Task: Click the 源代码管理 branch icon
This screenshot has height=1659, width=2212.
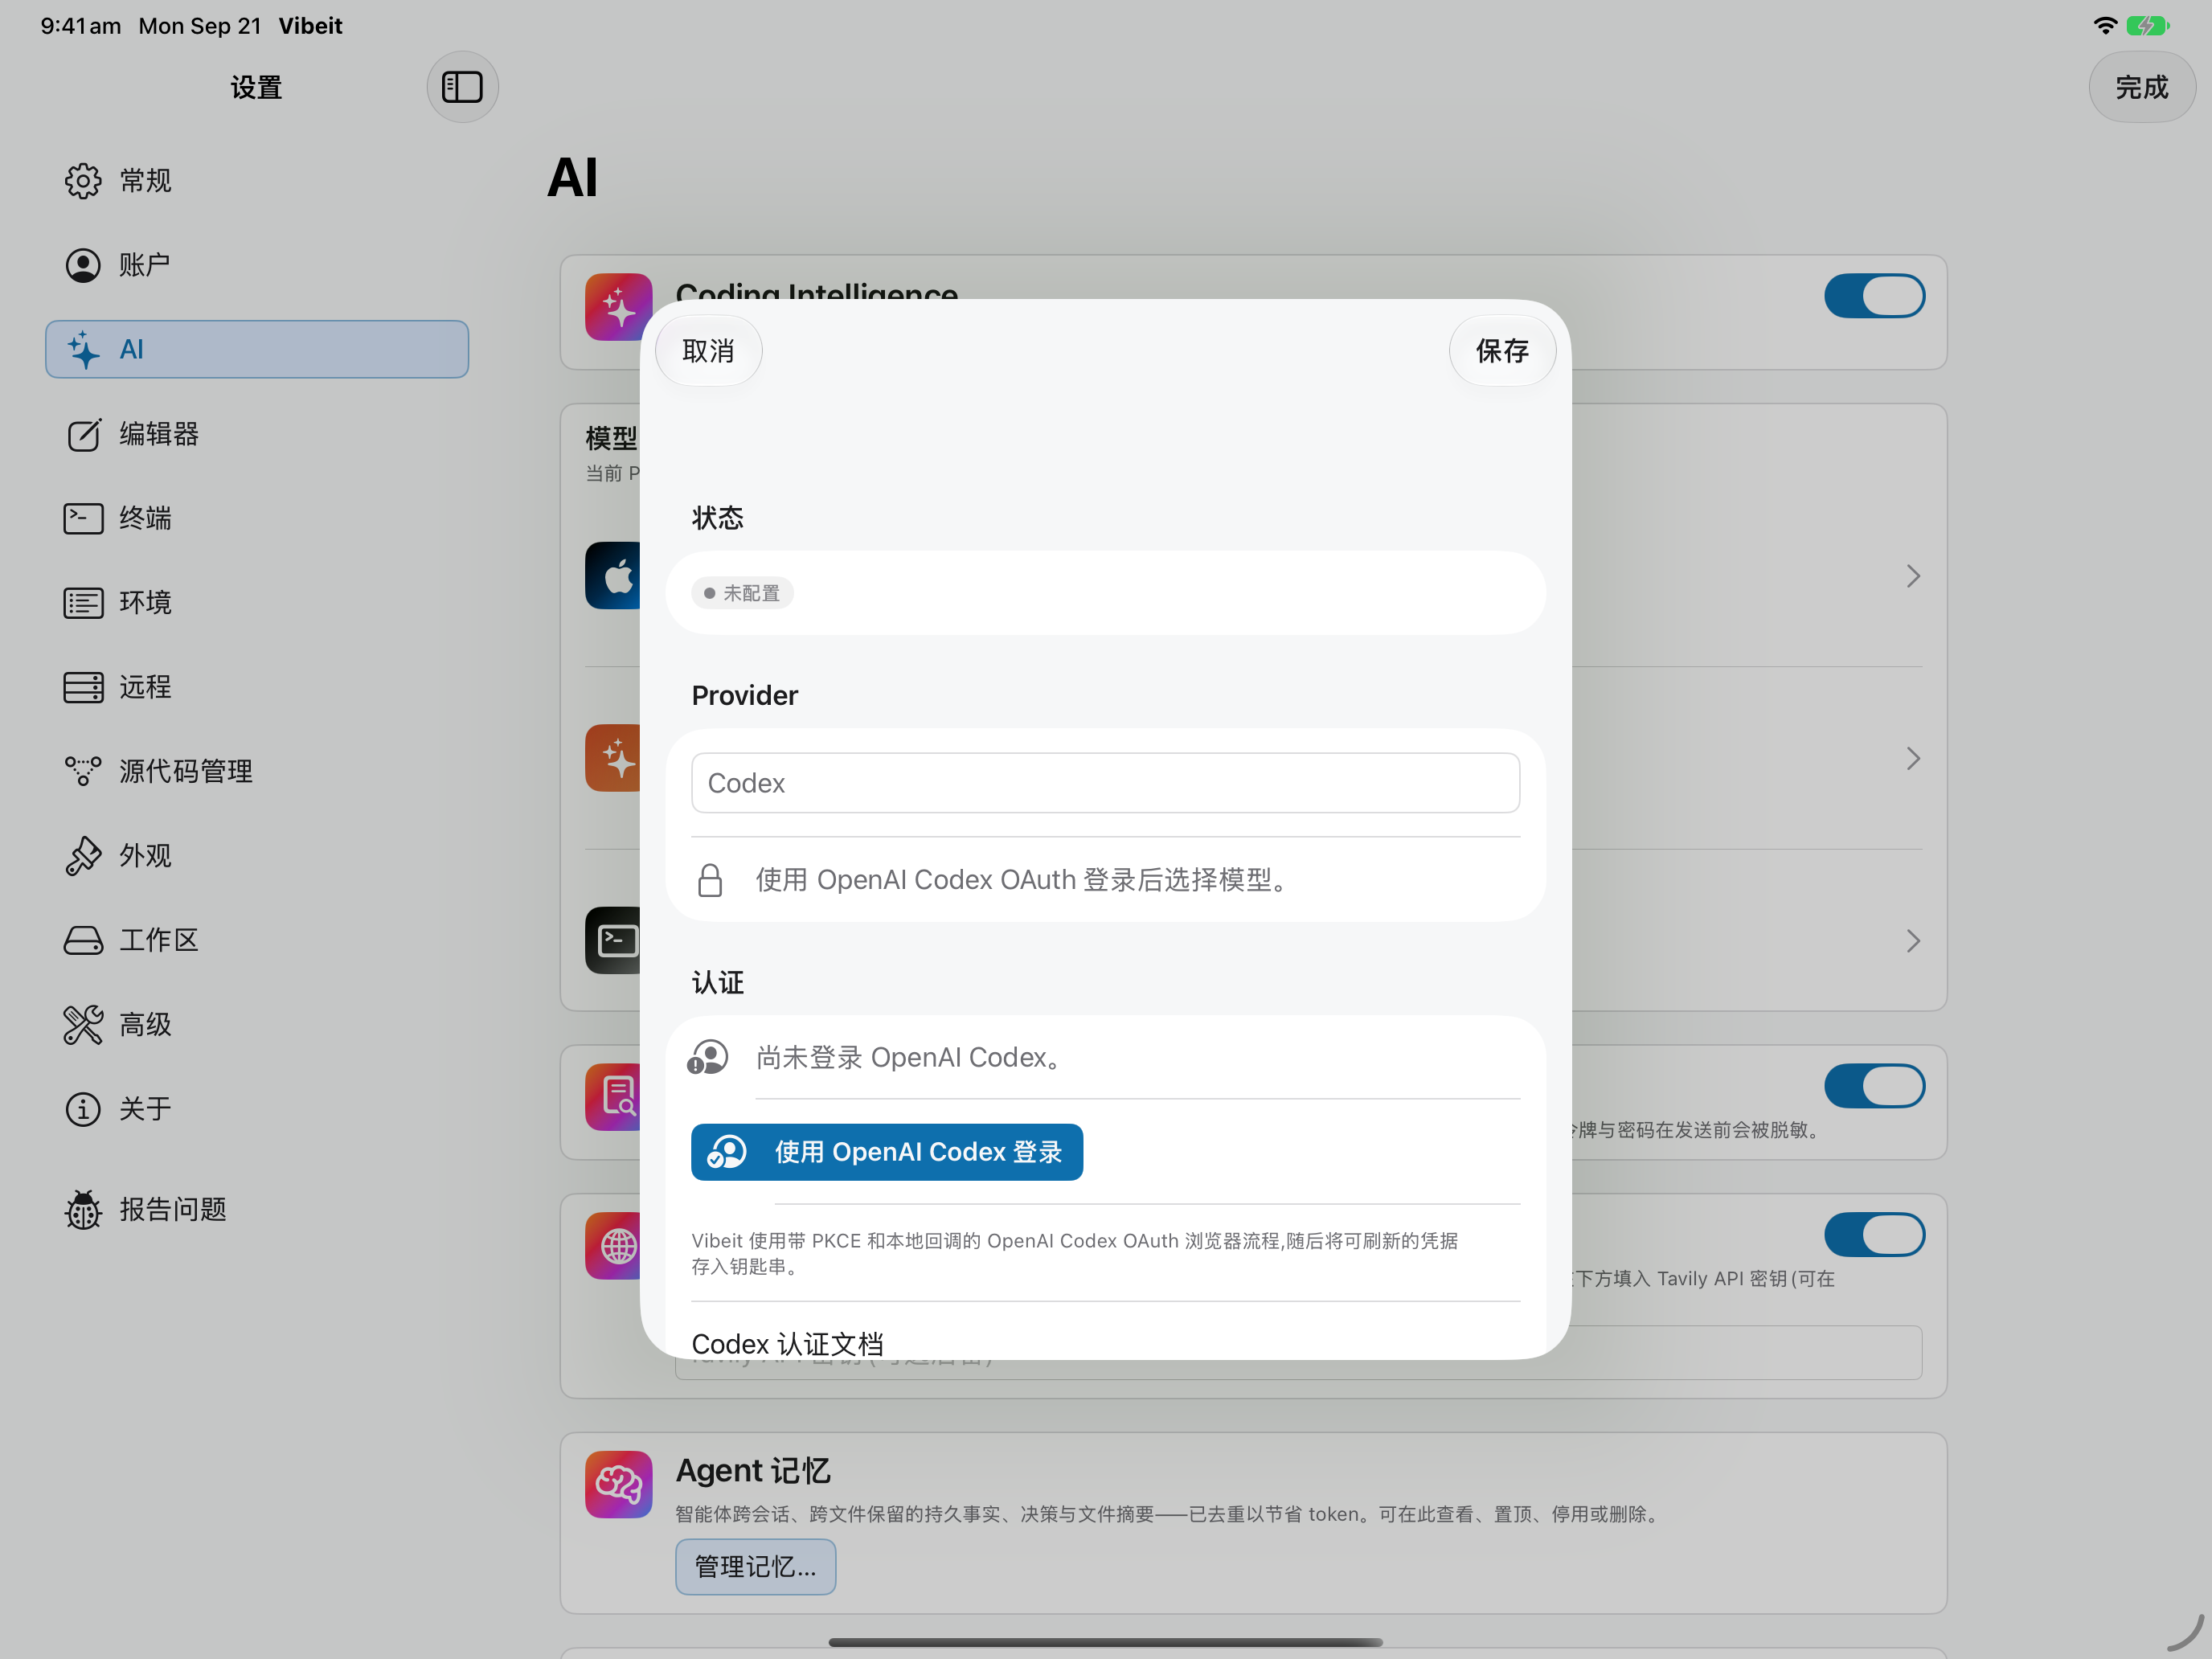Action: point(83,771)
